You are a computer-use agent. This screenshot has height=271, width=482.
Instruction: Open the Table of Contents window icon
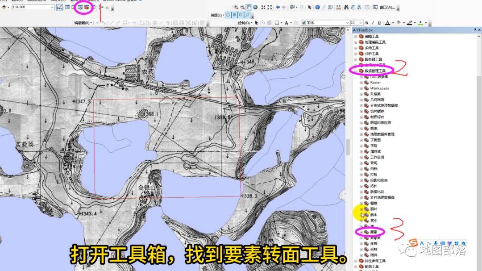tap(67, 7)
